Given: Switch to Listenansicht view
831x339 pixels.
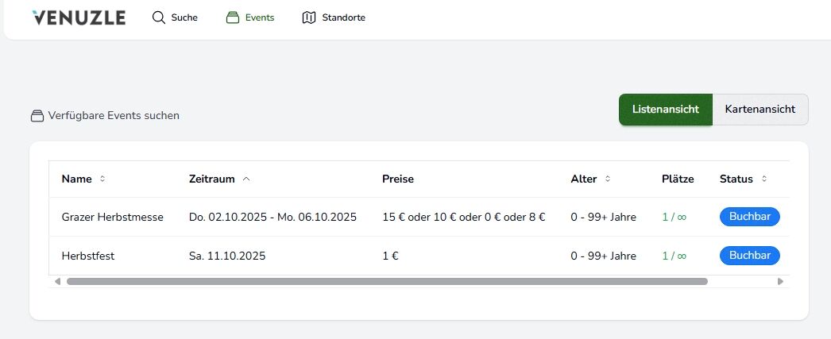Looking at the screenshot, I should pos(666,110).
